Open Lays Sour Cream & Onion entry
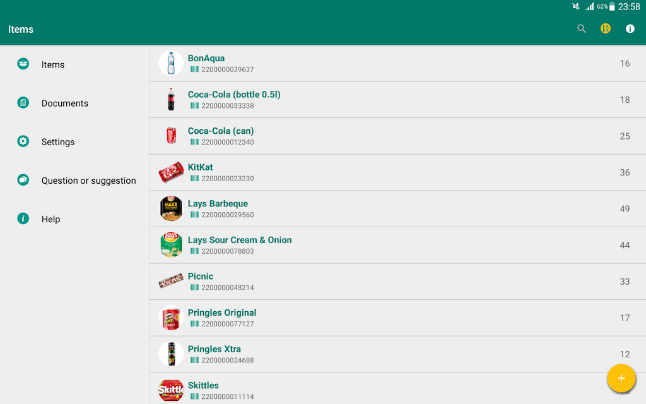This screenshot has width=646, height=404. pos(397,245)
